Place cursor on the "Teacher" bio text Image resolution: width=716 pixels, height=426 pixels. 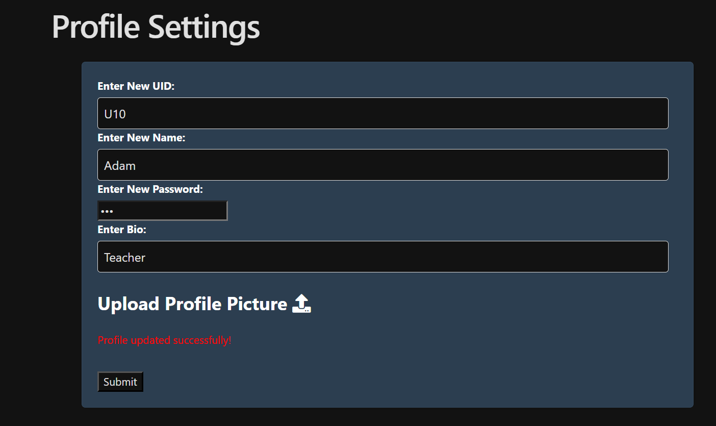(x=125, y=258)
